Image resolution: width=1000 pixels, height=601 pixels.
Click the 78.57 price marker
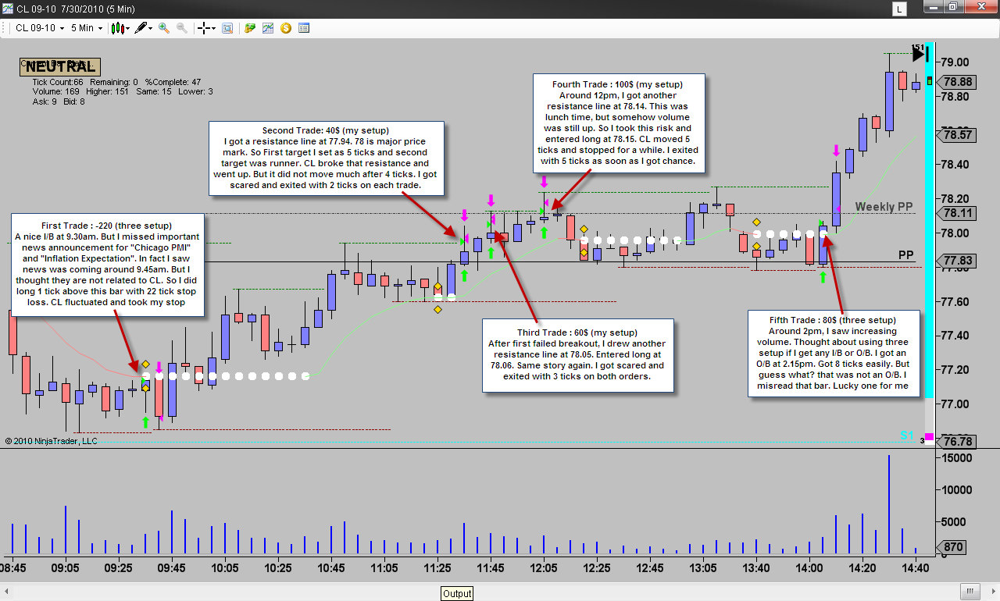[x=958, y=135]
